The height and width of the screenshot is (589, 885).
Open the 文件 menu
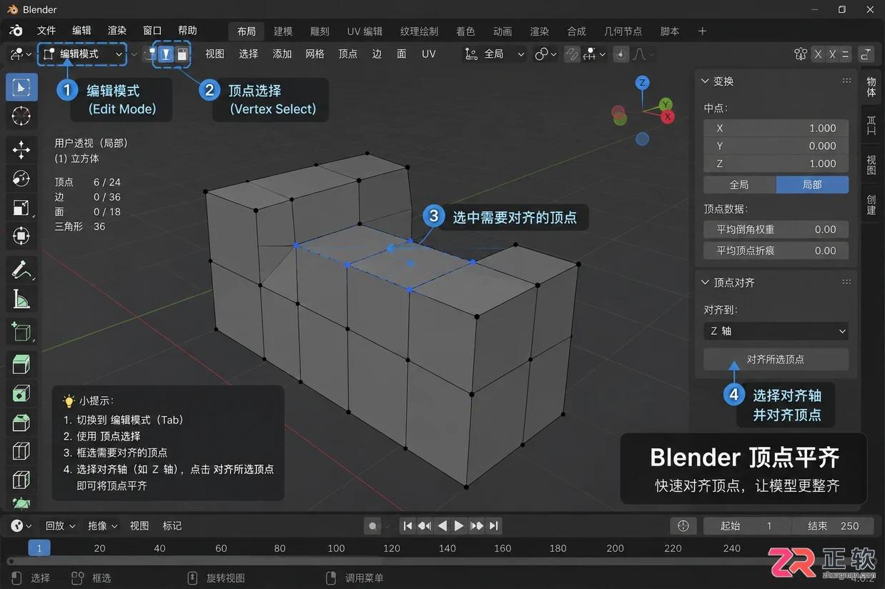click(46, 31)
